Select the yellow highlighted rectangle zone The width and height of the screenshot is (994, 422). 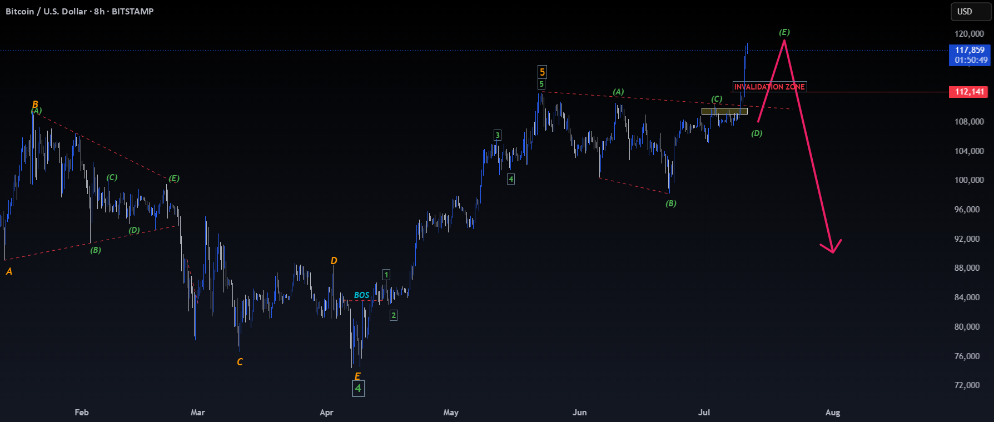pyautogui.click(x=724, y=111)
